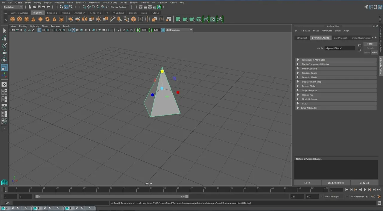Image resolution: width=383 pixels, height=211 pixels.
Task: Create a polygon plane from shelf
Action: tap(40, 19)
